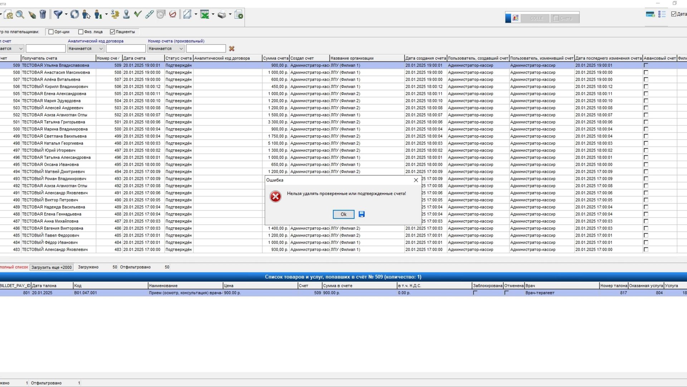
Task: Switch to the Счета tab
Action: tap(564, 18)
